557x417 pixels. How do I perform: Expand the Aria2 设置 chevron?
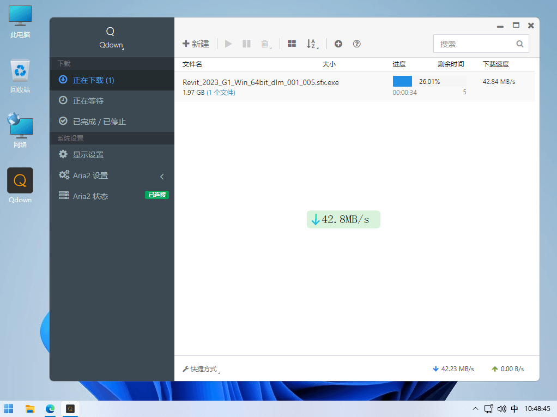click(x=162, y=176)
